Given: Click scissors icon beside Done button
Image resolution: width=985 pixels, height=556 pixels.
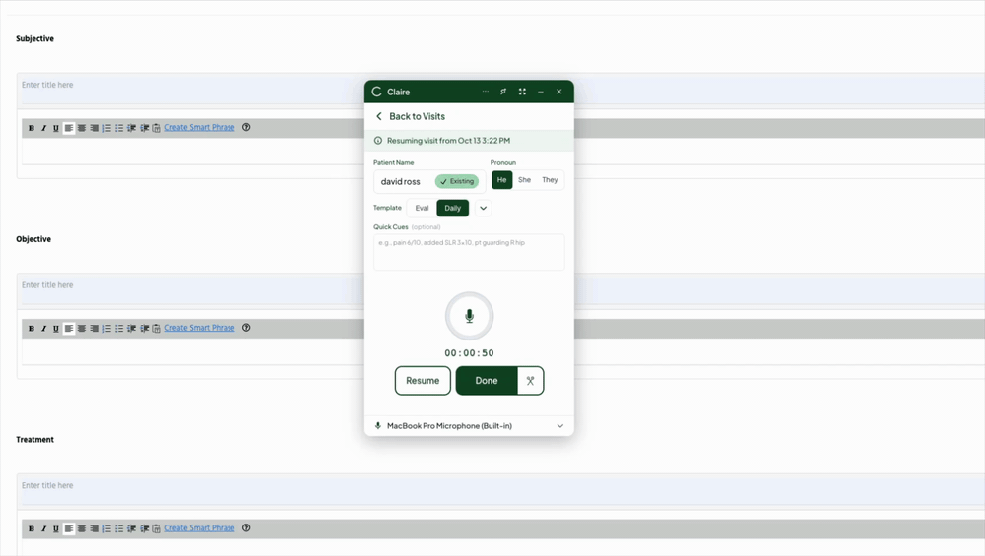Looking at the screenshot, I should tap(530, 380).
